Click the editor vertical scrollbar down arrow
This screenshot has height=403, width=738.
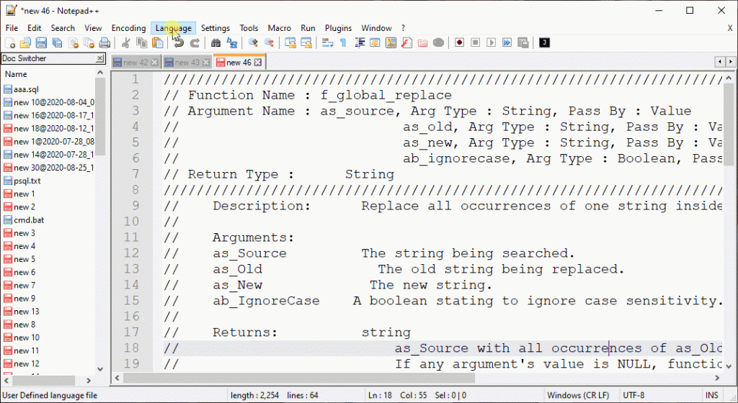pyautogui.click(x=729, y=366)
